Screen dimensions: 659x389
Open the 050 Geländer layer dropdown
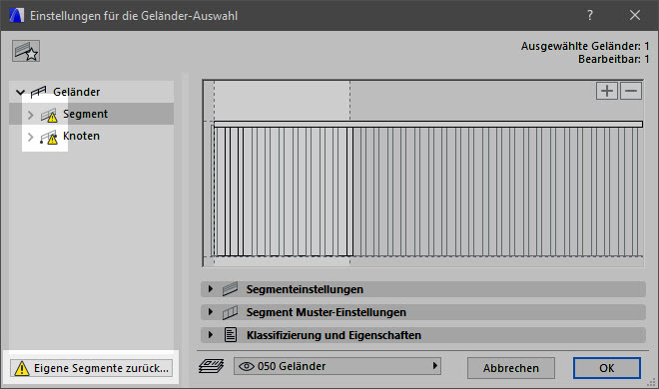click(337, 366)
